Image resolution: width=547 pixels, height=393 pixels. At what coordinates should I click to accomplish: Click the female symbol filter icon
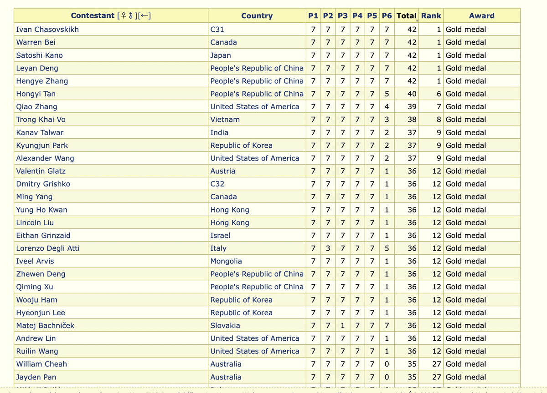[123, 16]
